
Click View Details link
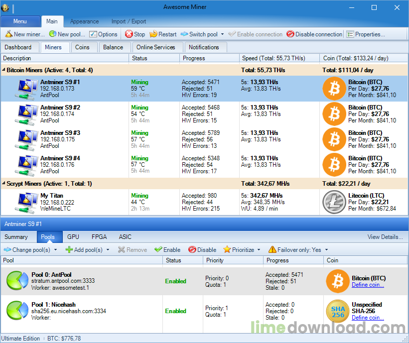tap(385, 236)
